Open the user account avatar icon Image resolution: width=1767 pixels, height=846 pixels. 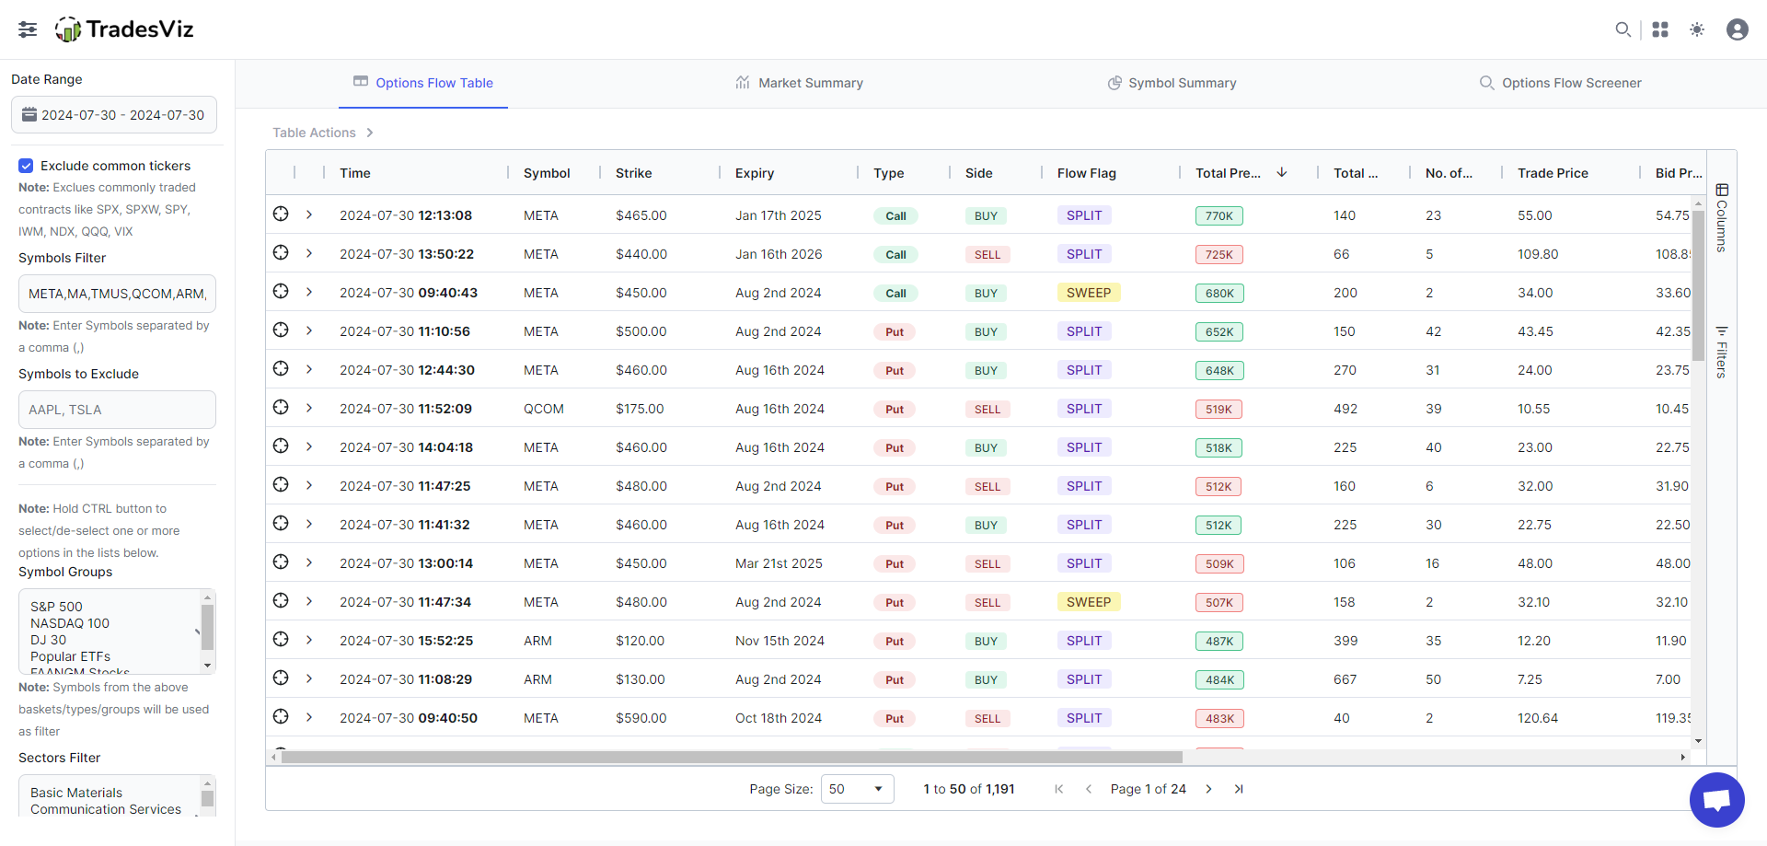click(x=1738, y=29)
